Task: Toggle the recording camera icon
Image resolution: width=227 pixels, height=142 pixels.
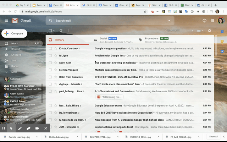Action: tap(37, 128)
